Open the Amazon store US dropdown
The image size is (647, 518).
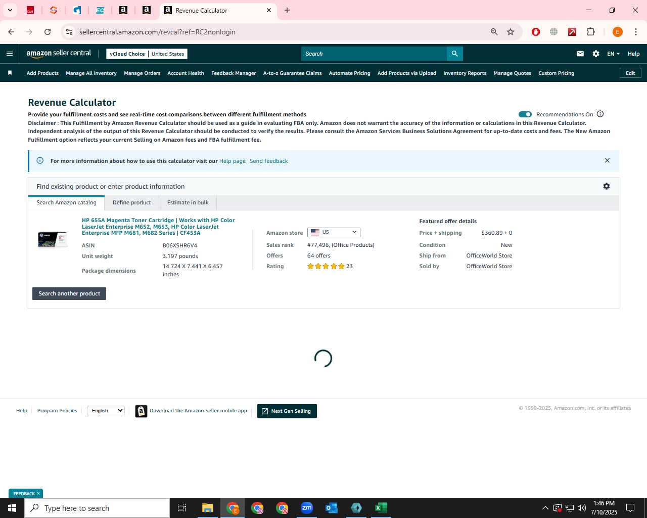click(334, 232)
